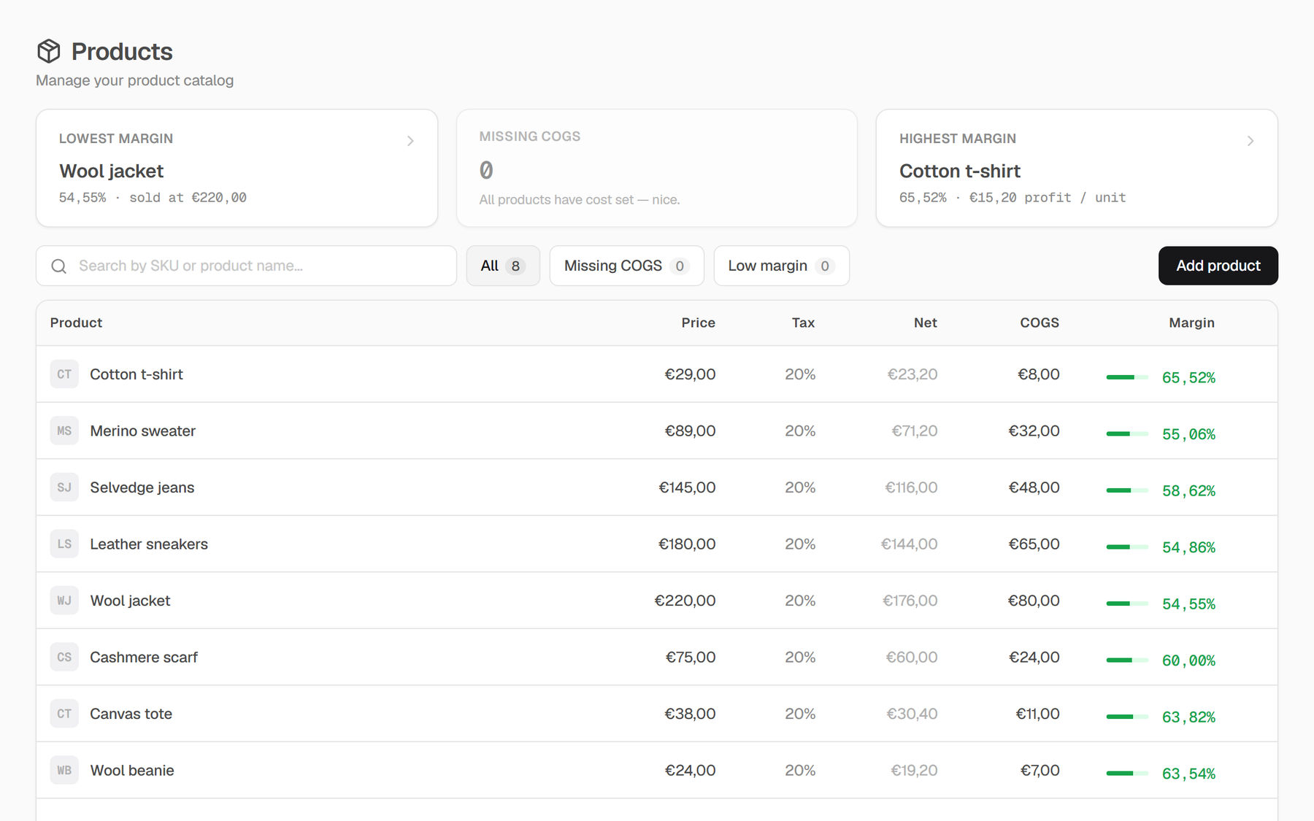Click the Canvas tote product name
This screenshot has height=821, width=1314.
(131, 714)
